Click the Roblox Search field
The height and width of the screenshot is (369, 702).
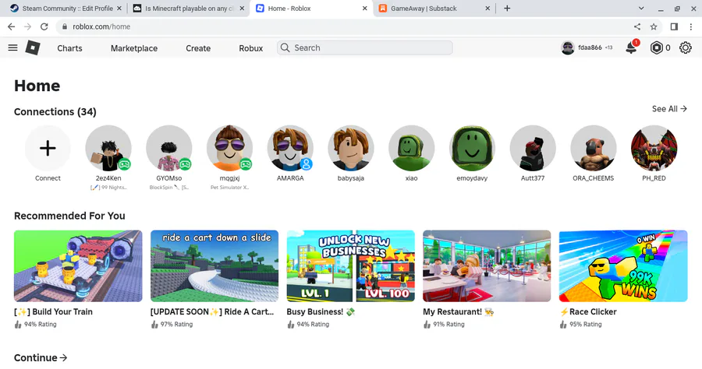[x=364, y=47]
